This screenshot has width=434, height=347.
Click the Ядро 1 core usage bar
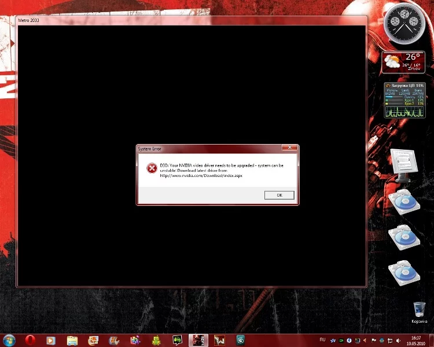tap(393, 101)
